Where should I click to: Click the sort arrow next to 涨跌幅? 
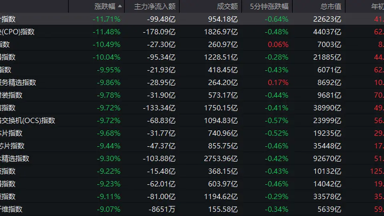pos(120,6)
